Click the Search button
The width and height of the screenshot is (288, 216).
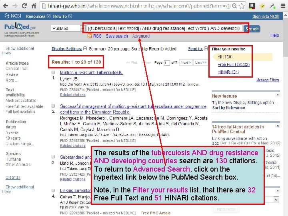(x=252, y=29)
